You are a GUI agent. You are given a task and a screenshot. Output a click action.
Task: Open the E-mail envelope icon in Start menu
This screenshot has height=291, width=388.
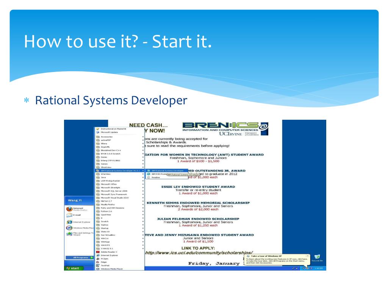pos(69,215)
